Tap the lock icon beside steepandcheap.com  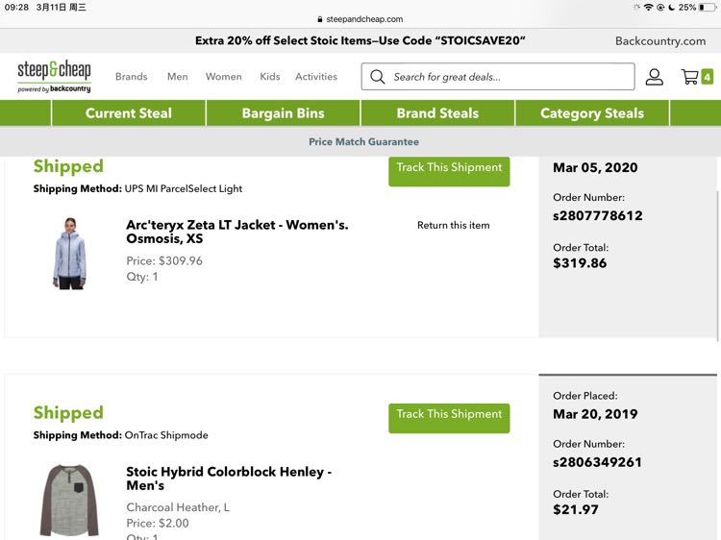(x=320, y=19)
